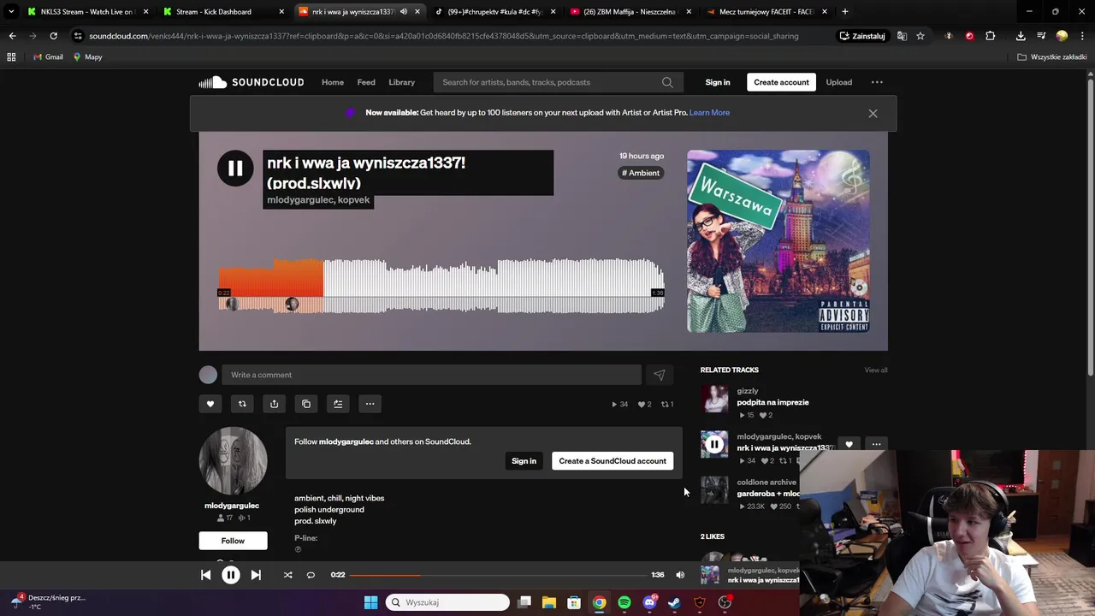Copy the track link with the copy icon
This screenshot has width=1095, height=616.
tap(306, 404)
